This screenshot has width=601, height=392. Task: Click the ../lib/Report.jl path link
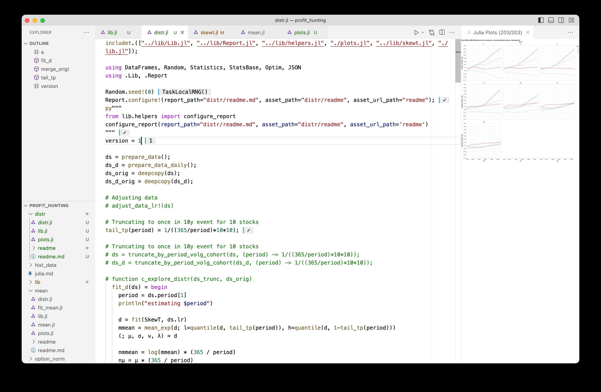226,43
